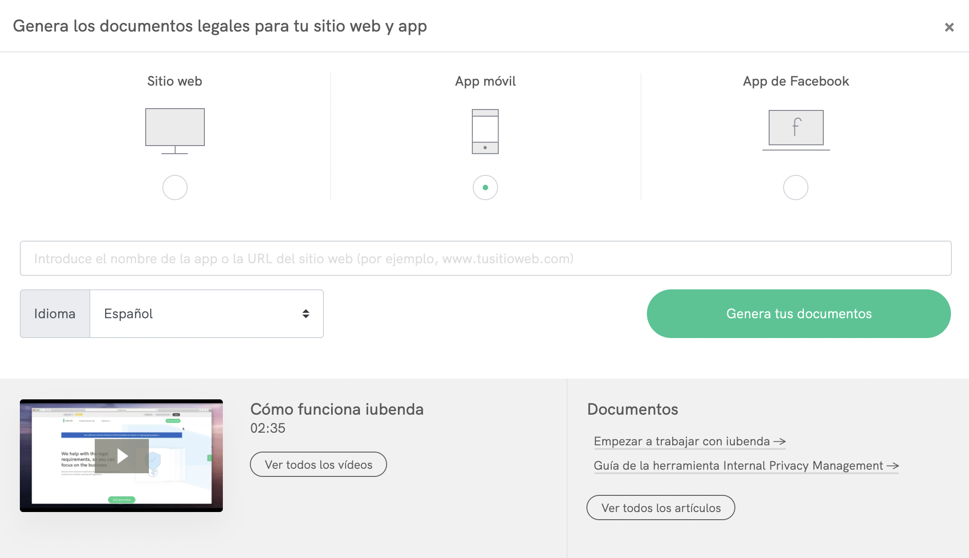969x558 pixels.
Task: Click the Español dropdown arrows
Action: [x=305, y=314]
